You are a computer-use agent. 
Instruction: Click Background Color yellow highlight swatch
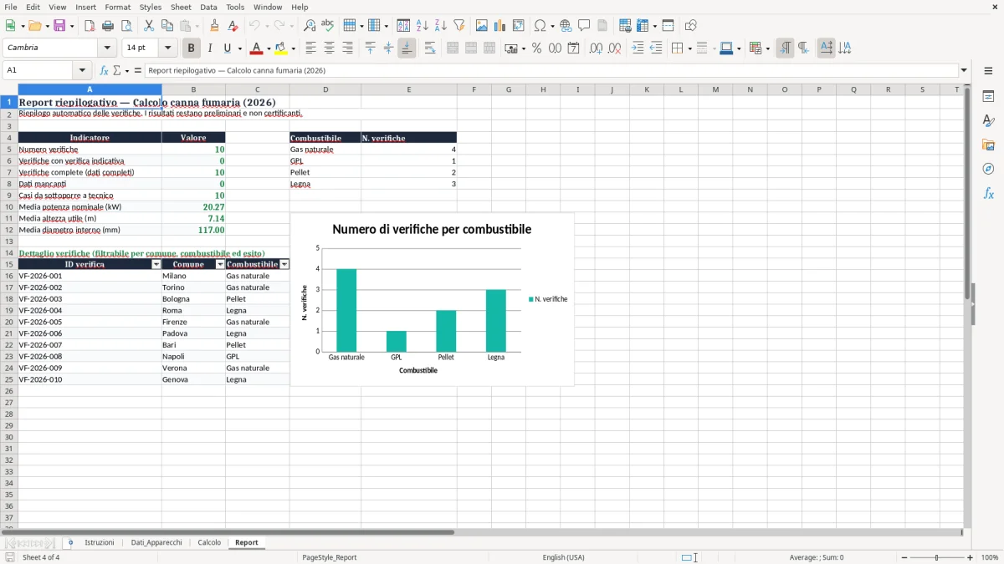[281, 48]
